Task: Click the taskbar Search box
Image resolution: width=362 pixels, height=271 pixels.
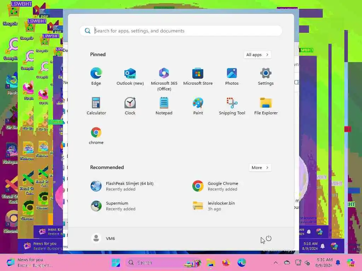Action: pos(163,263)
